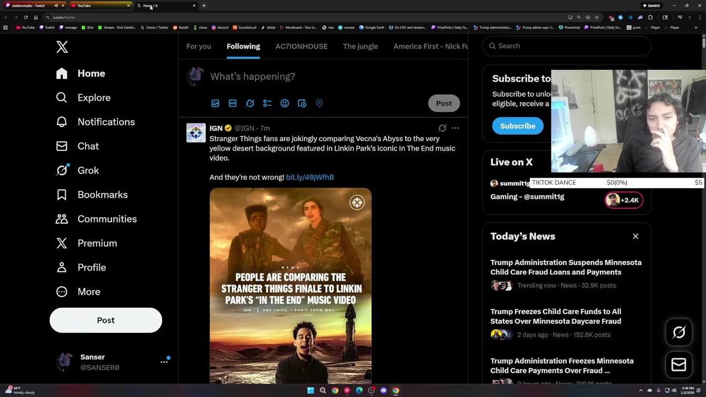Open Premium from the sidebar
The height and width of the screenshot is (397, 706).
tap(86, 243)
